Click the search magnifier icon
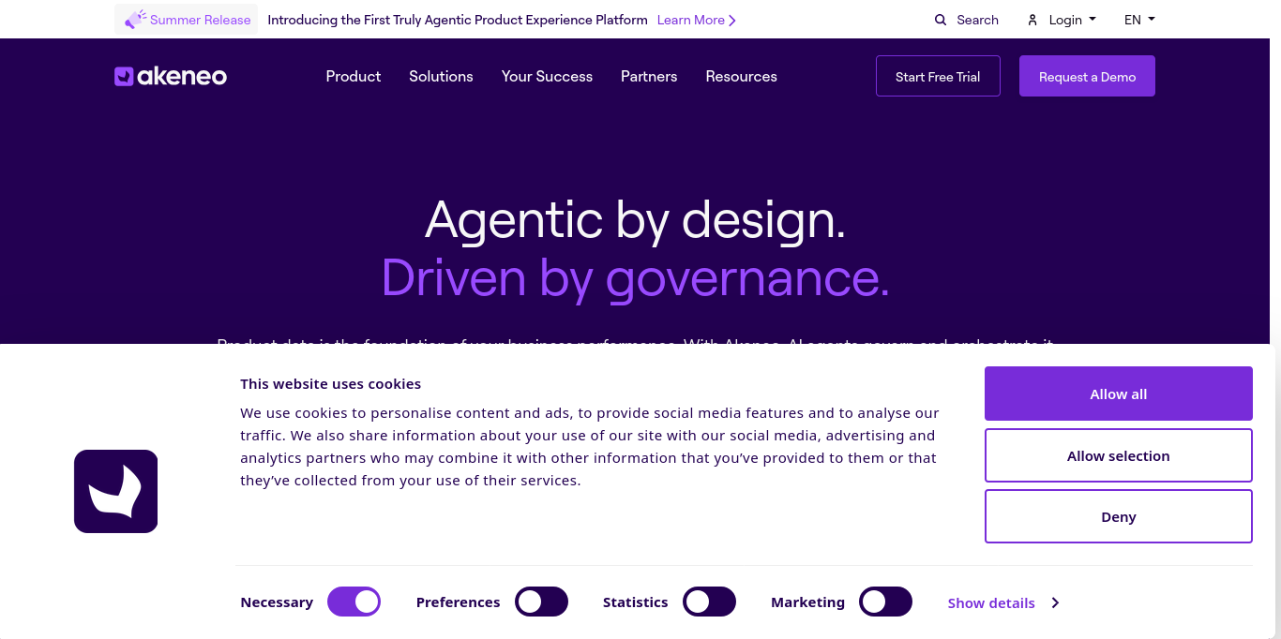This screenshot has height=639, width=1281. click(941, 20)
